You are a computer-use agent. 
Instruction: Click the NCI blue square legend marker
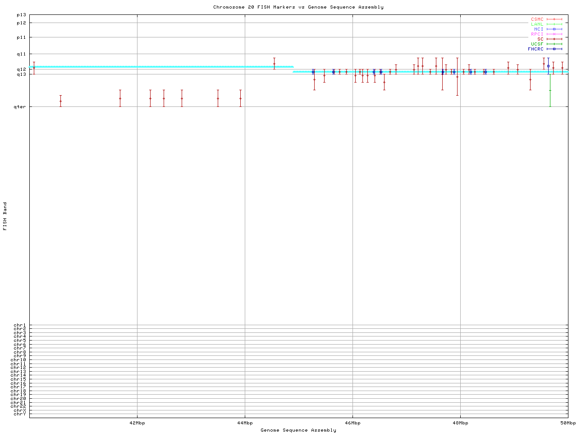coord(554,29)
